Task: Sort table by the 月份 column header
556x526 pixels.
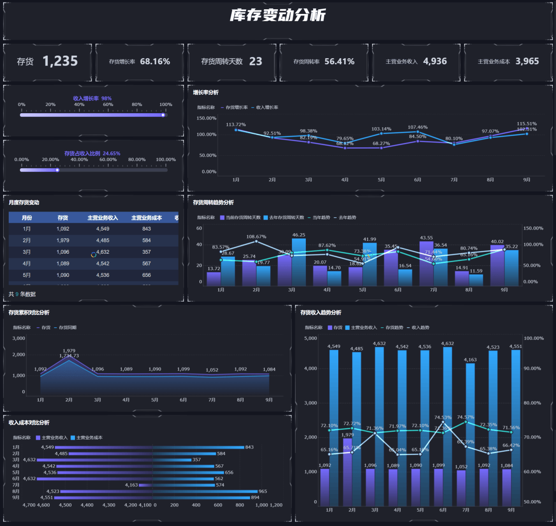Action: click(x=27, y=218)
